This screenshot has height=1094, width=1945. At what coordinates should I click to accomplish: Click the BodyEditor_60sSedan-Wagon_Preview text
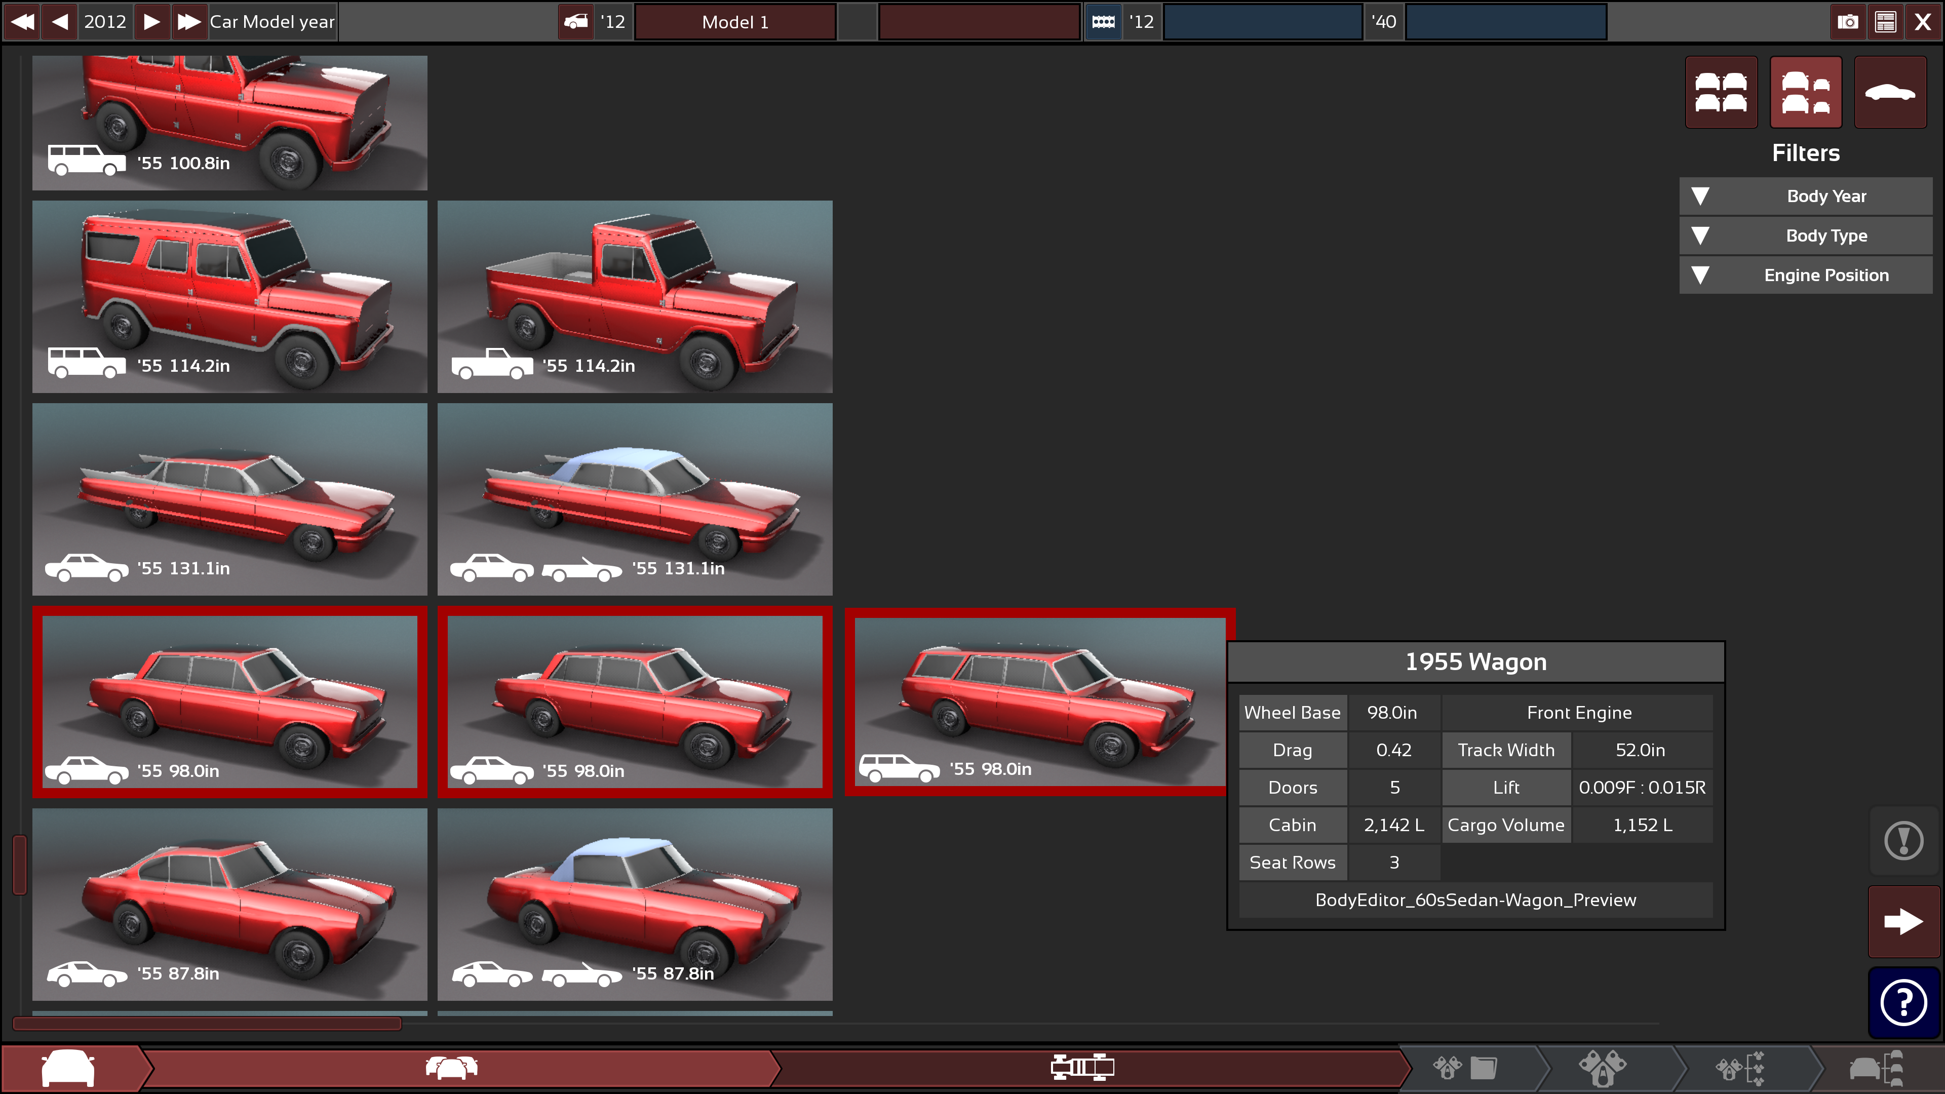pyautogui.click(x=1475, y=900)
